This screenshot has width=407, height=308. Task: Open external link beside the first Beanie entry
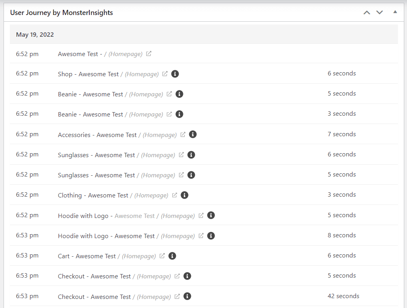pyautogui.click(x=169, y=94)
